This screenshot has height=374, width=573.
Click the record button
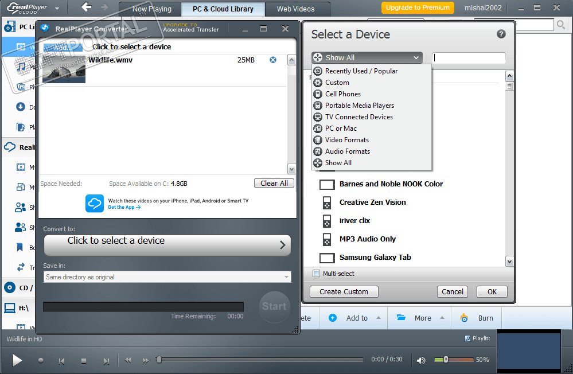pyautogui.click(x=41, y=360)
